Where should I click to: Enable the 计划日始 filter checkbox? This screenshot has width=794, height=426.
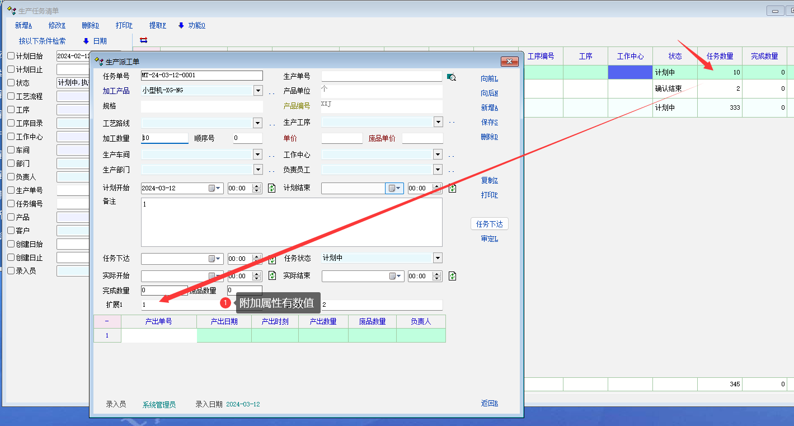click(x=11, y=56)
